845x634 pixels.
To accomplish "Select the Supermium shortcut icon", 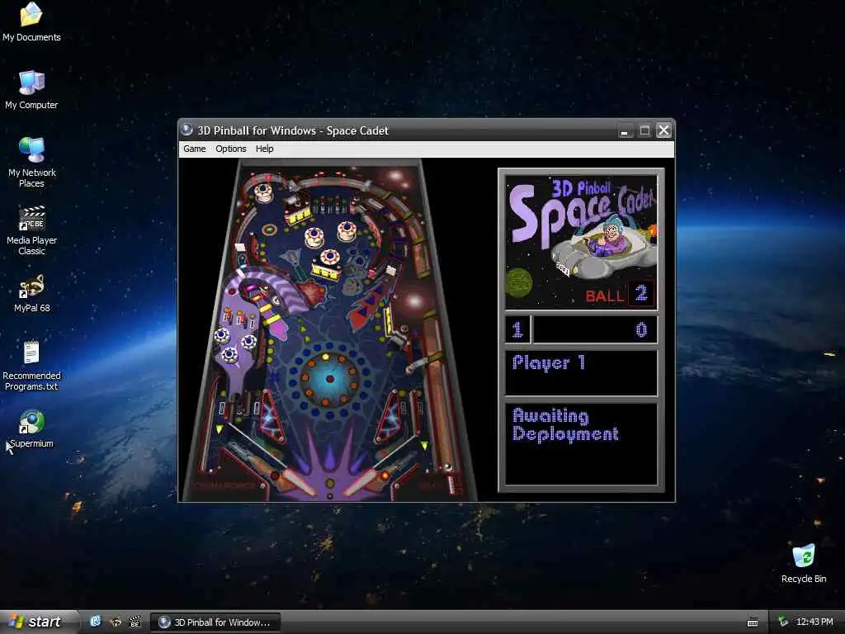I will point(31,429).
